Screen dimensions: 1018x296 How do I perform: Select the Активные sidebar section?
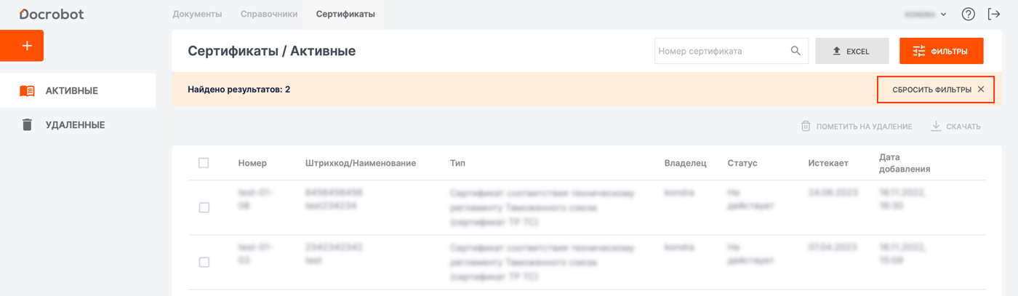[x=71, y=91]
